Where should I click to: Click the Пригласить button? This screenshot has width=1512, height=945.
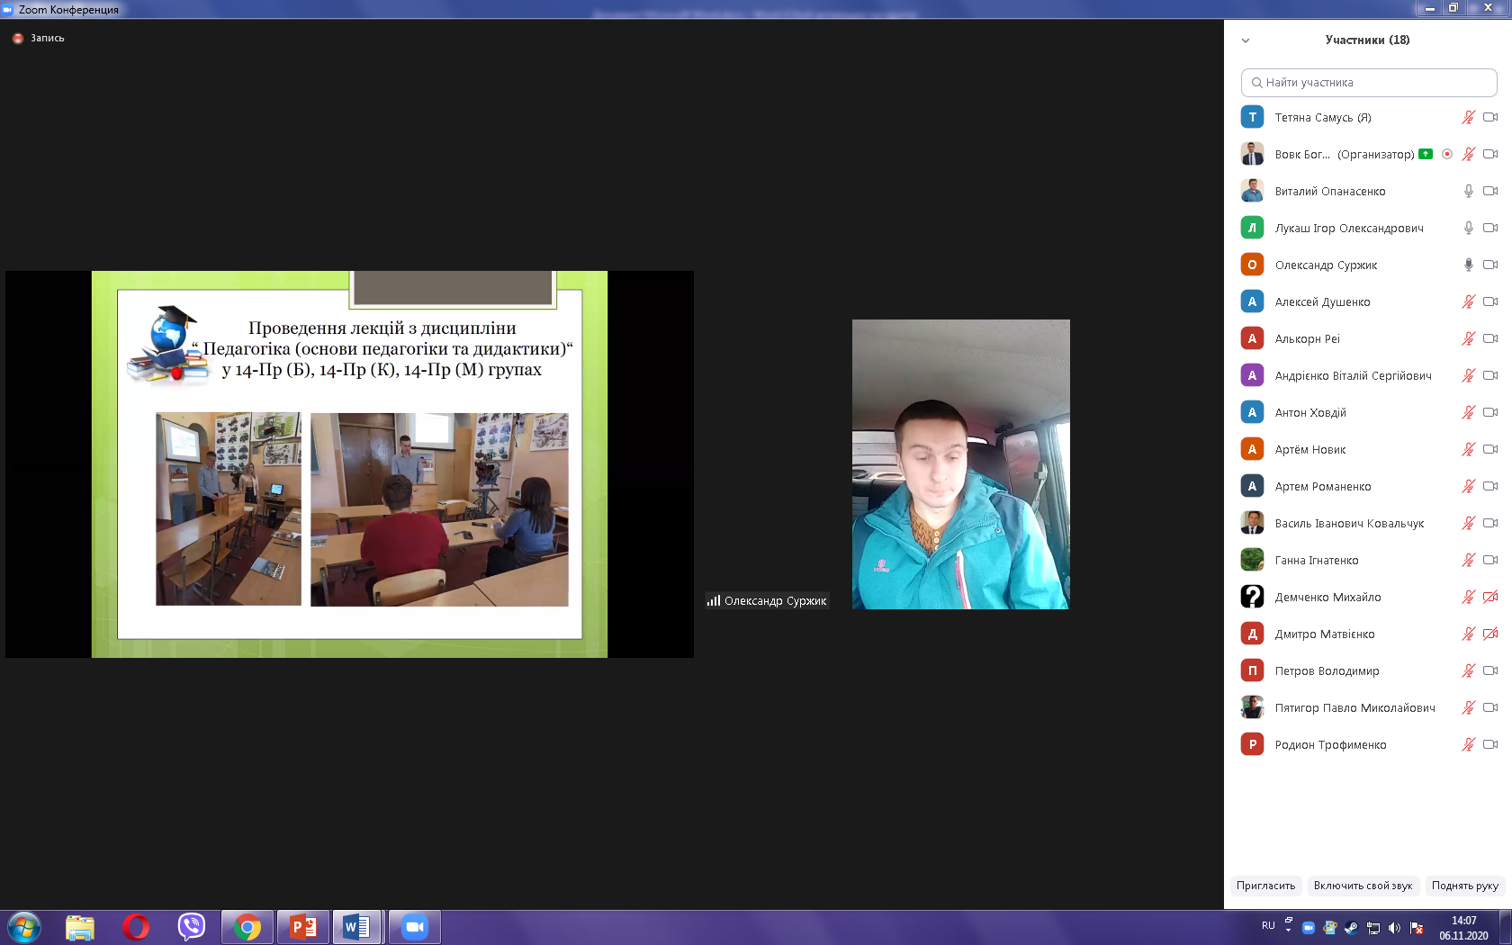pyautogui.click(x=1265, y=886)
